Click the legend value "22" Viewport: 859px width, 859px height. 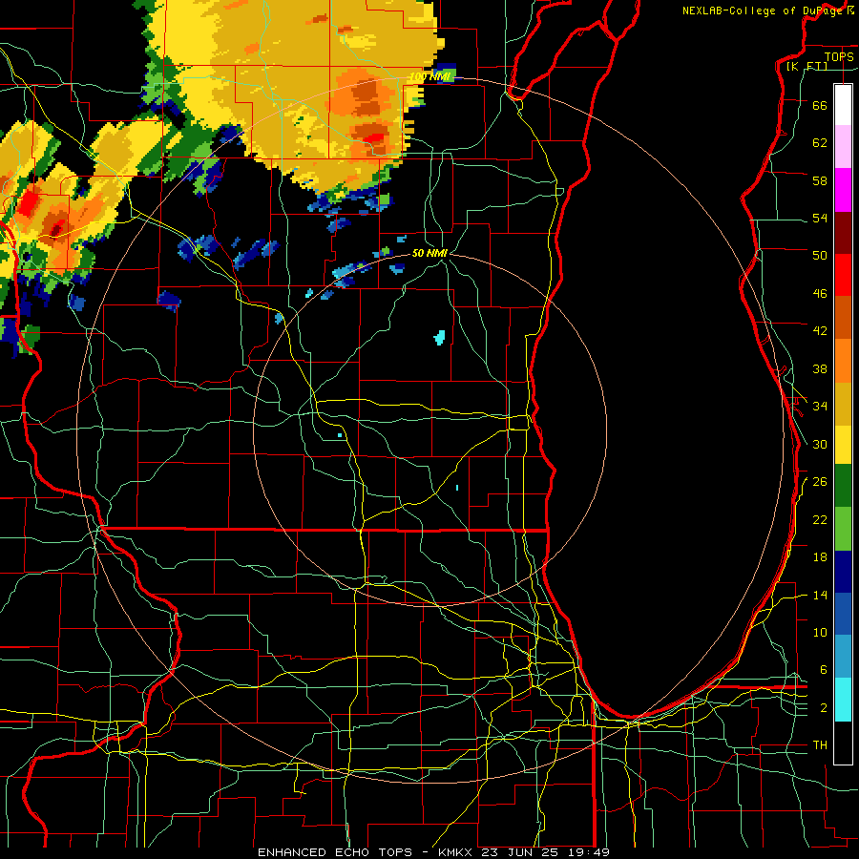coord(820,519)
